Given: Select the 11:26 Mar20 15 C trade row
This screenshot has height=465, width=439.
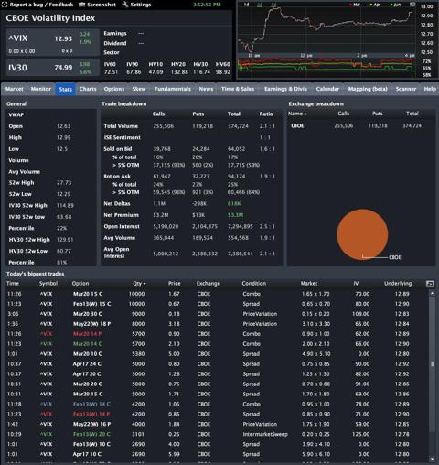Looking at the screenshot, I should (216, 294).
